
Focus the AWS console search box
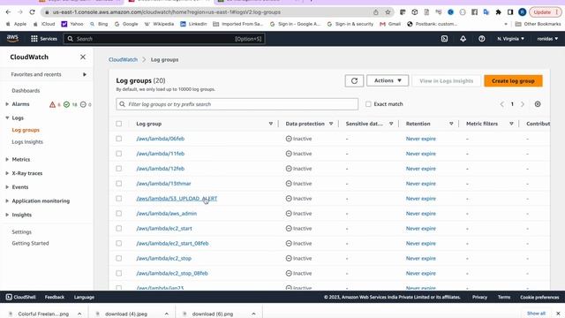click(164, 39)
